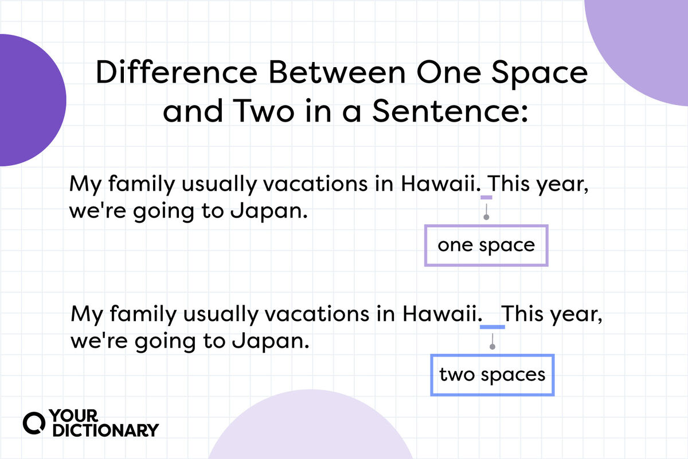
Task: Click the heading line 'and Two in a Sentence:'
Action: coord(344,112)
